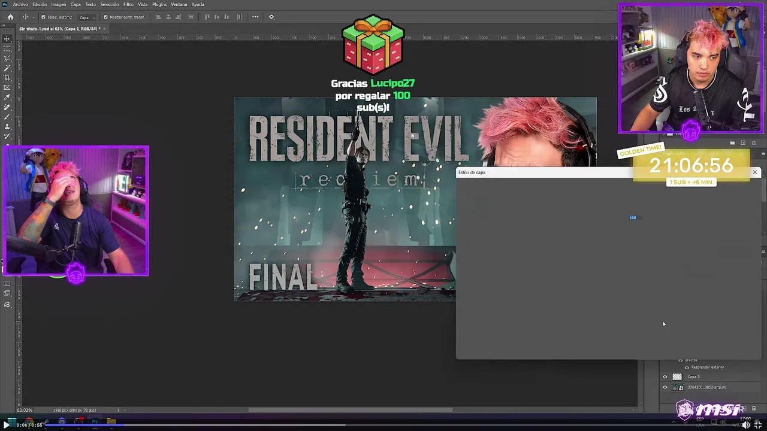Close the Estilo de capa dialog
This screenshot has height=431, width=767.
point(754,172)
